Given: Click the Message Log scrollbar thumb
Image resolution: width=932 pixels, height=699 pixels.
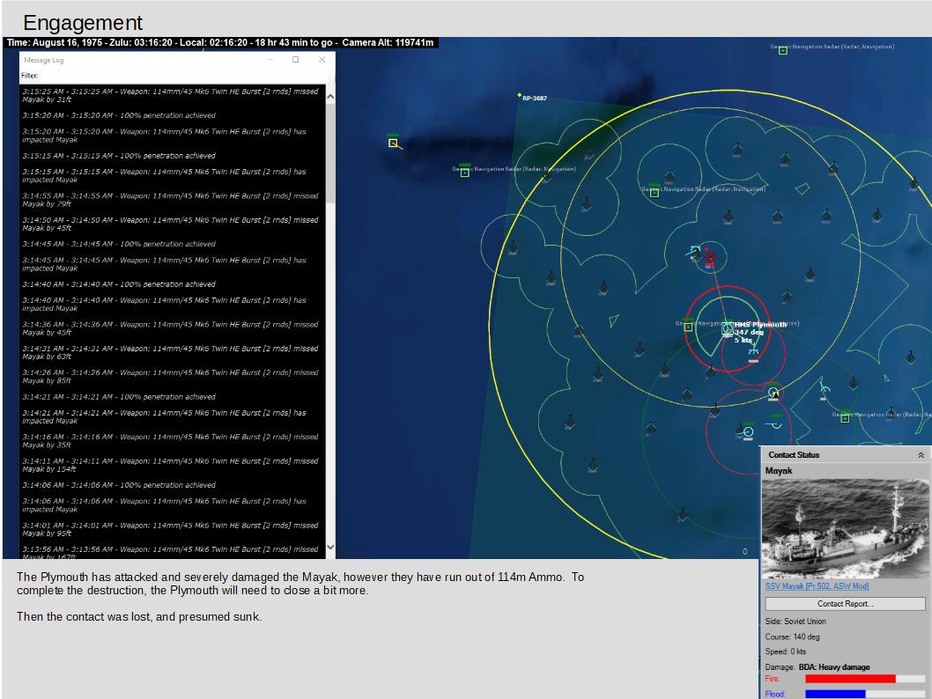Looking at the screenshot, I should point(330,153).
